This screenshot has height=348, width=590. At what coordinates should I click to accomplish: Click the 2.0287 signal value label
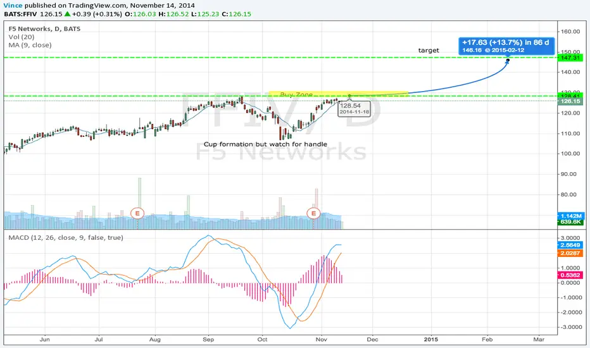click(x=570, y=253)
